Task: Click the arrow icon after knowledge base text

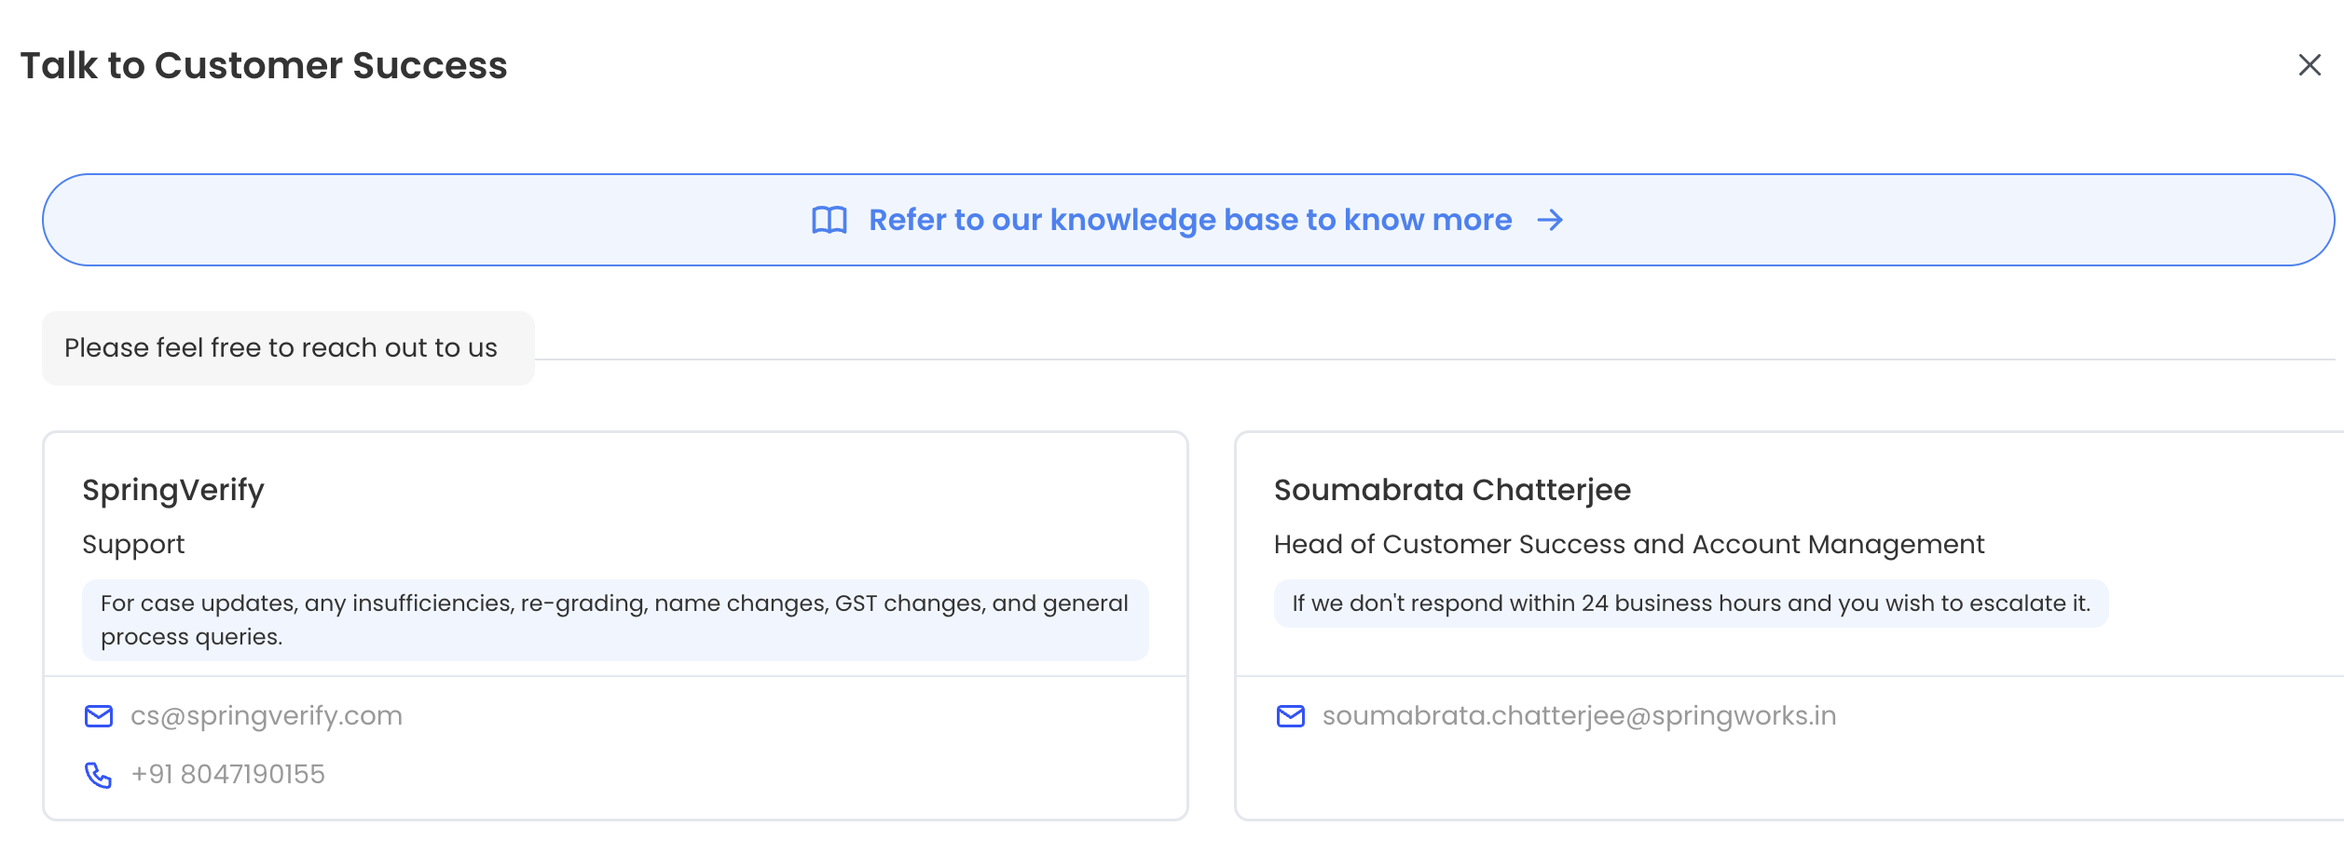Action: point(1551,221)
